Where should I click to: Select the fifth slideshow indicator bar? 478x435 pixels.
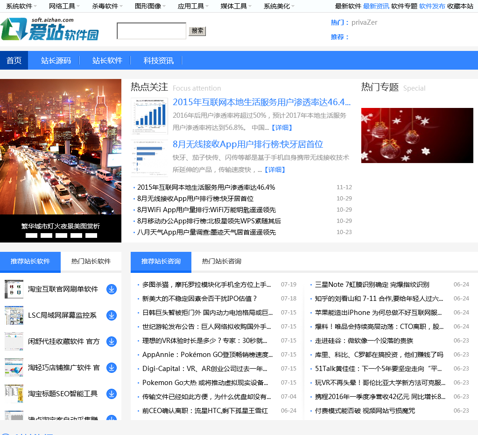(x=91, y=235)
